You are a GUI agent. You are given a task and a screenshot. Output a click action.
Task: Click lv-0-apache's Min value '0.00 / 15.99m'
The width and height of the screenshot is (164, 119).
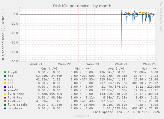coord(82,105)
